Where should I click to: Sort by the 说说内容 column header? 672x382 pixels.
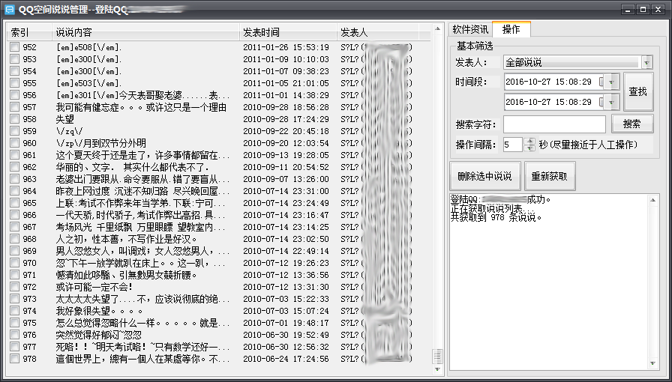pyautogui.click(x=145, y=32)
